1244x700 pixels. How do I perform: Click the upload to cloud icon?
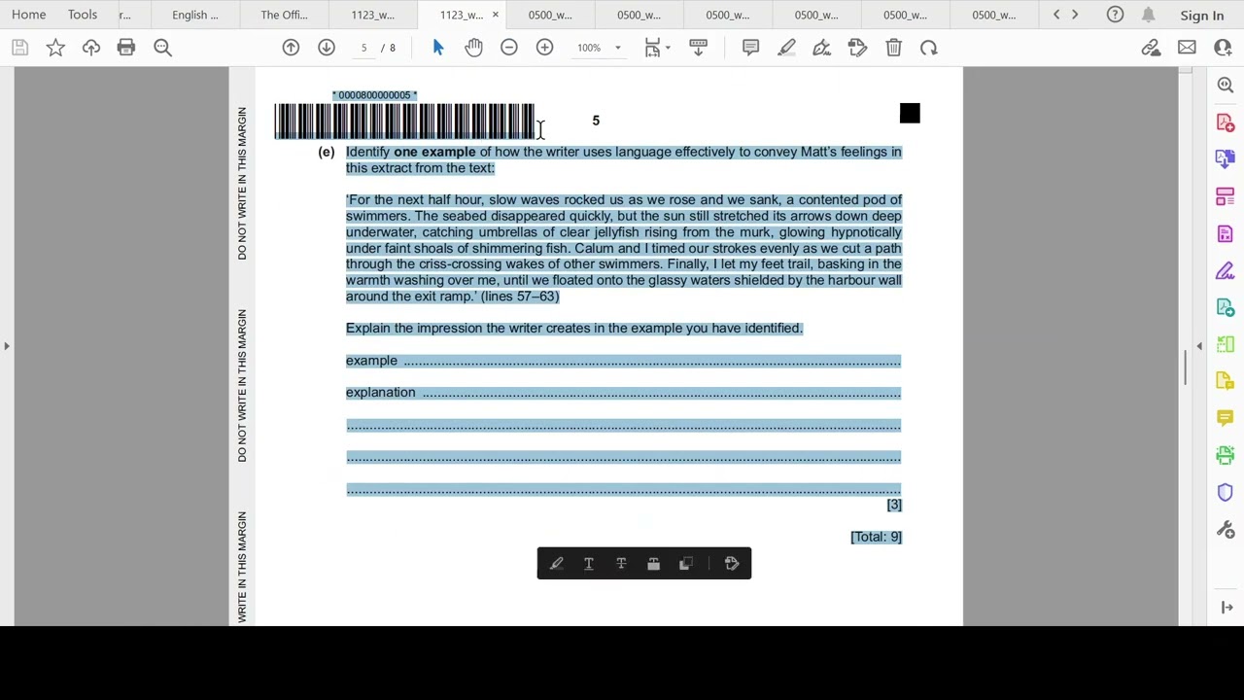(91, 48)
